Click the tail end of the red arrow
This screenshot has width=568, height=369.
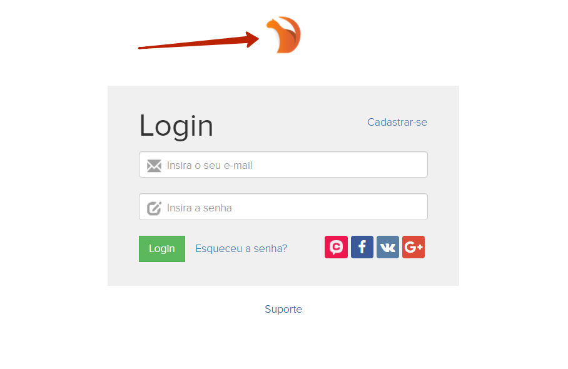tap(141, 48)
